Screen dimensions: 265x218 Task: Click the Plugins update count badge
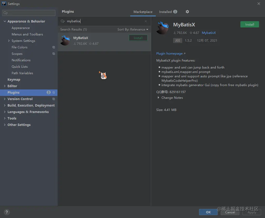[x=48, y=92]
